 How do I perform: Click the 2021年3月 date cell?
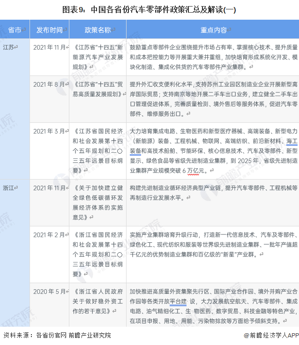(x=49, y=131)
